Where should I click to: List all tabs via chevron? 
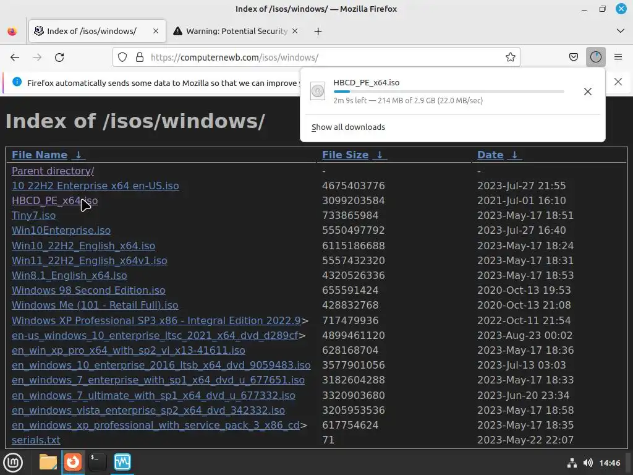[621, 31]
